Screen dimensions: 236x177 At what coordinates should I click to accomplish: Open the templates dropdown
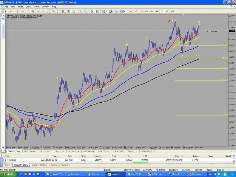point(123,11)
